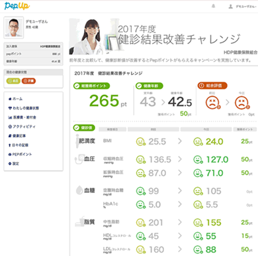The image size is (258, 256).
Task: Open 健康記事 in the sidebar
Action: (x=17, y=136)
